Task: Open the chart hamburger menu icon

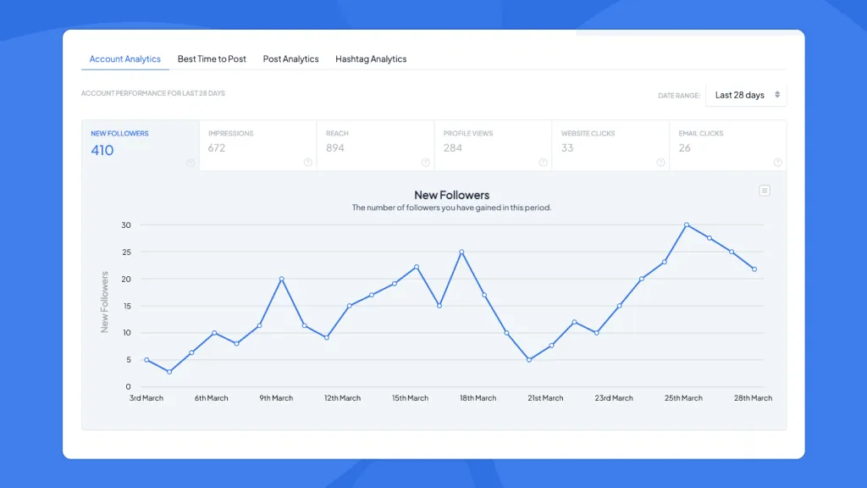Action: [x=765, y=191]
